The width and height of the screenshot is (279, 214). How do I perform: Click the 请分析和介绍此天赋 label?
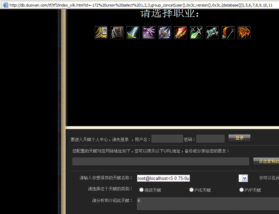(x=112, y=201)
